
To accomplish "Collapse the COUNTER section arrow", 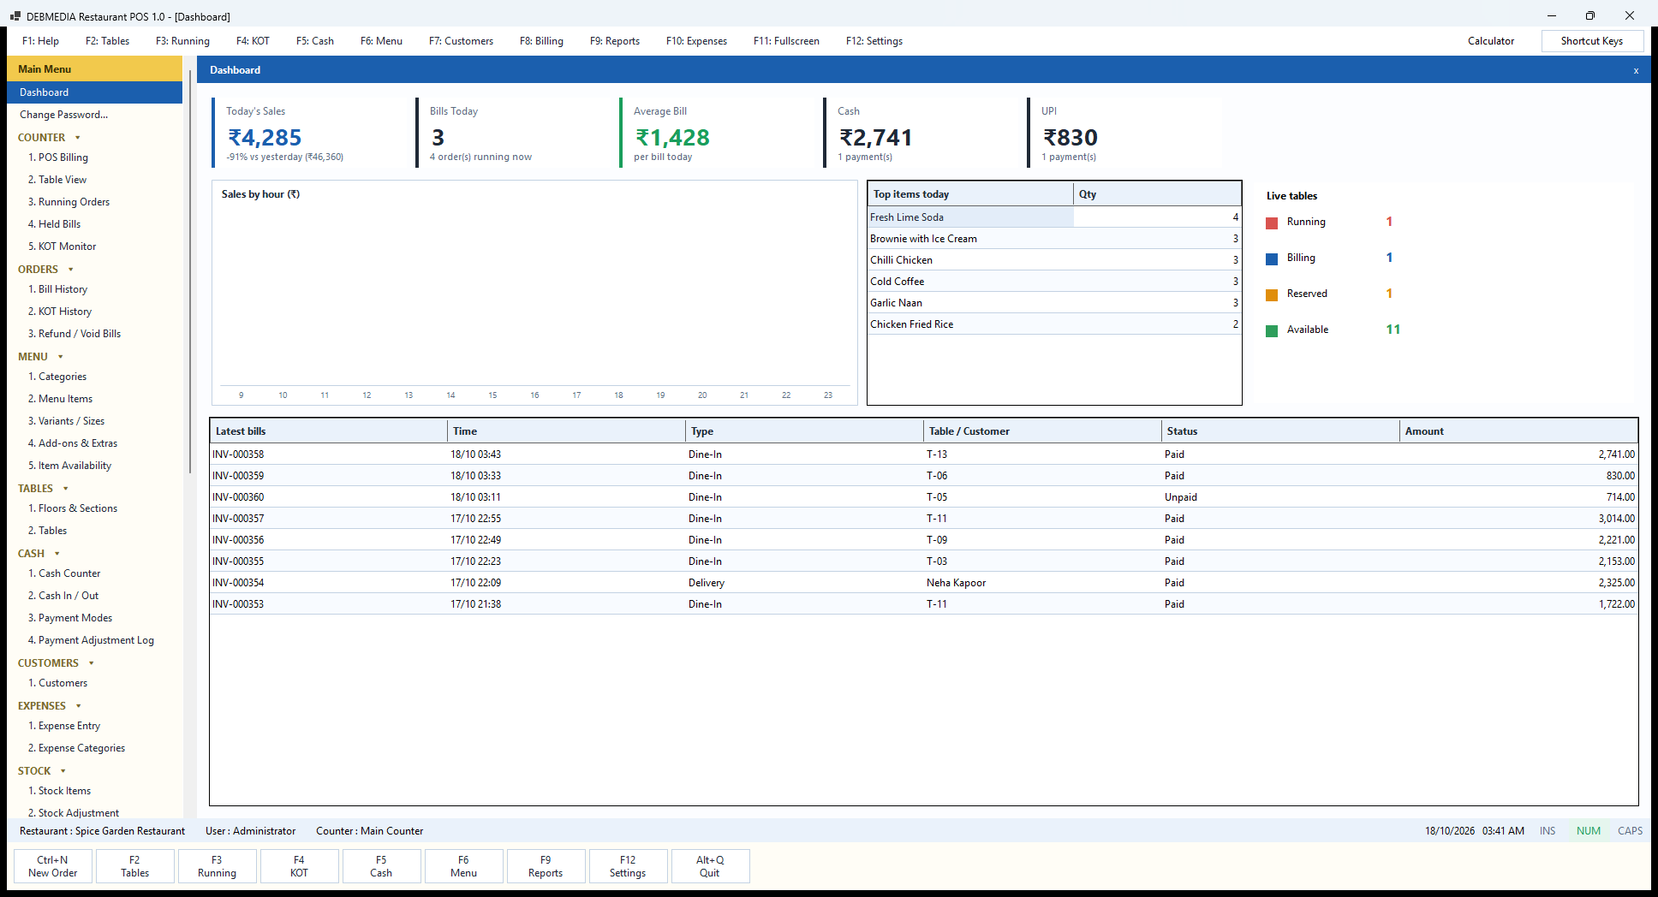I will [78, 138].
